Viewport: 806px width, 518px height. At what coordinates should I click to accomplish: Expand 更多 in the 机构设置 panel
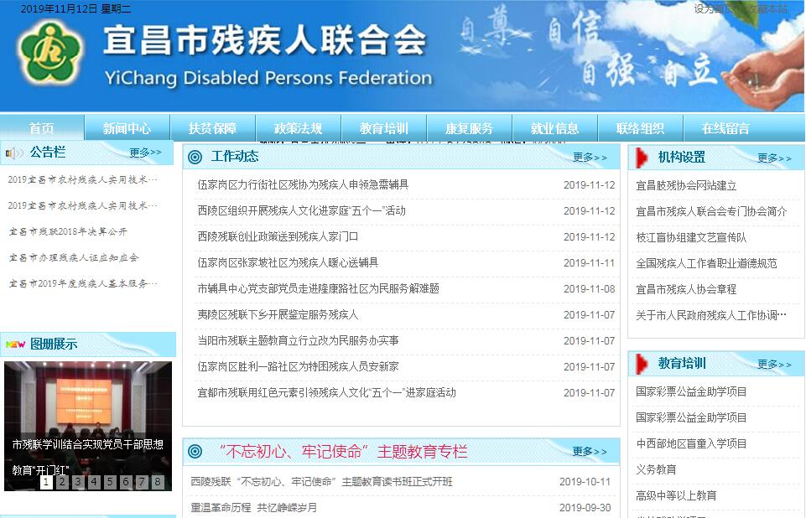pyautogui.click(x=773, y=158)
